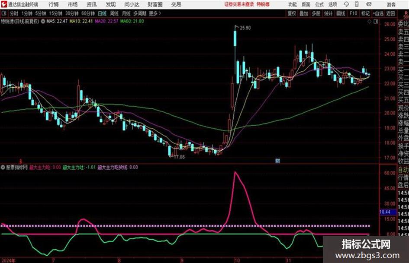Switch to 60分钟 chart period
This screenshot has width=409, height=263.
coord(88,13)
